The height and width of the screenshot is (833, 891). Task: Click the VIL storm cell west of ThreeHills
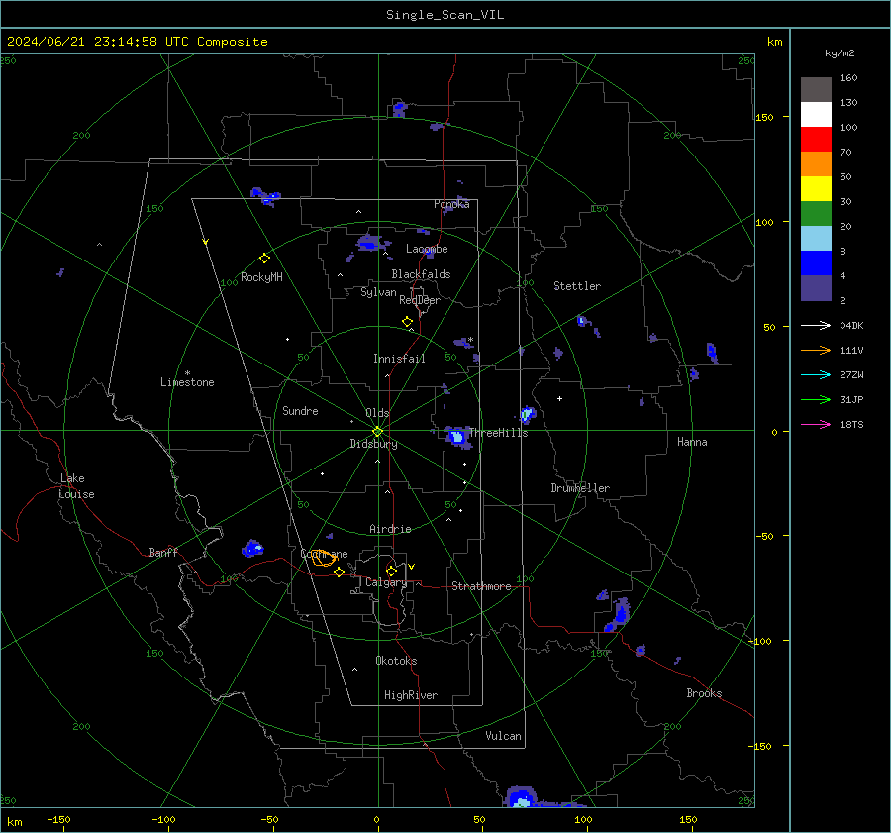coord(457,437)
